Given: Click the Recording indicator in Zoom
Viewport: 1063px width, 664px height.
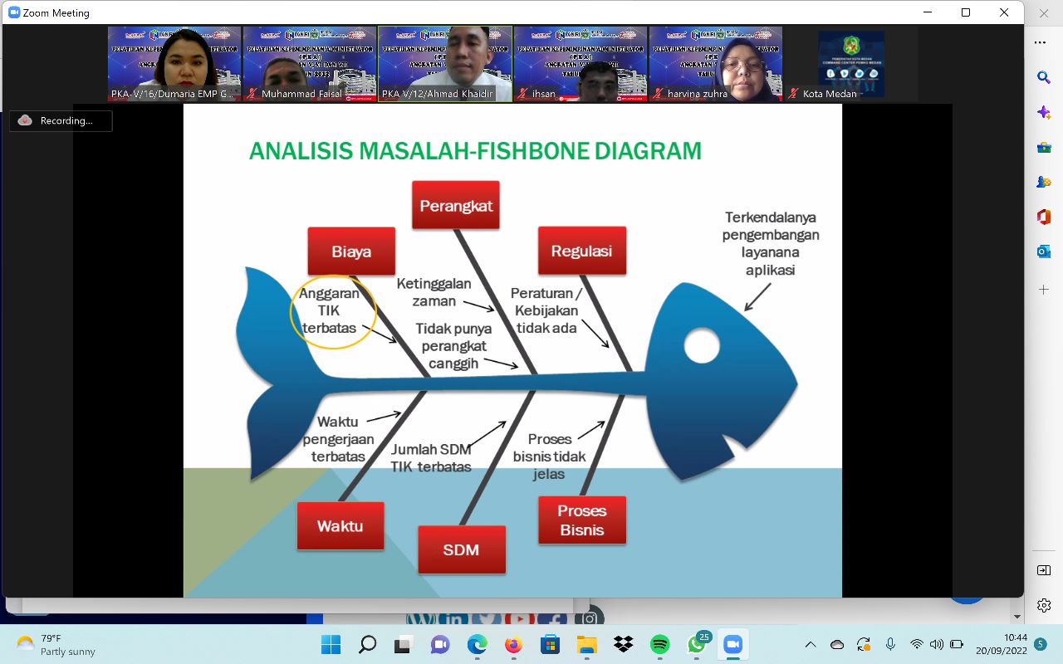Looking at the screenshot, I should click(60, 120).
